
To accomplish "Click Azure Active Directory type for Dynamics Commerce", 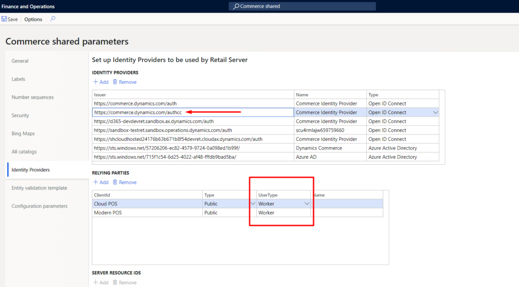I will click(x=403, y=148).
